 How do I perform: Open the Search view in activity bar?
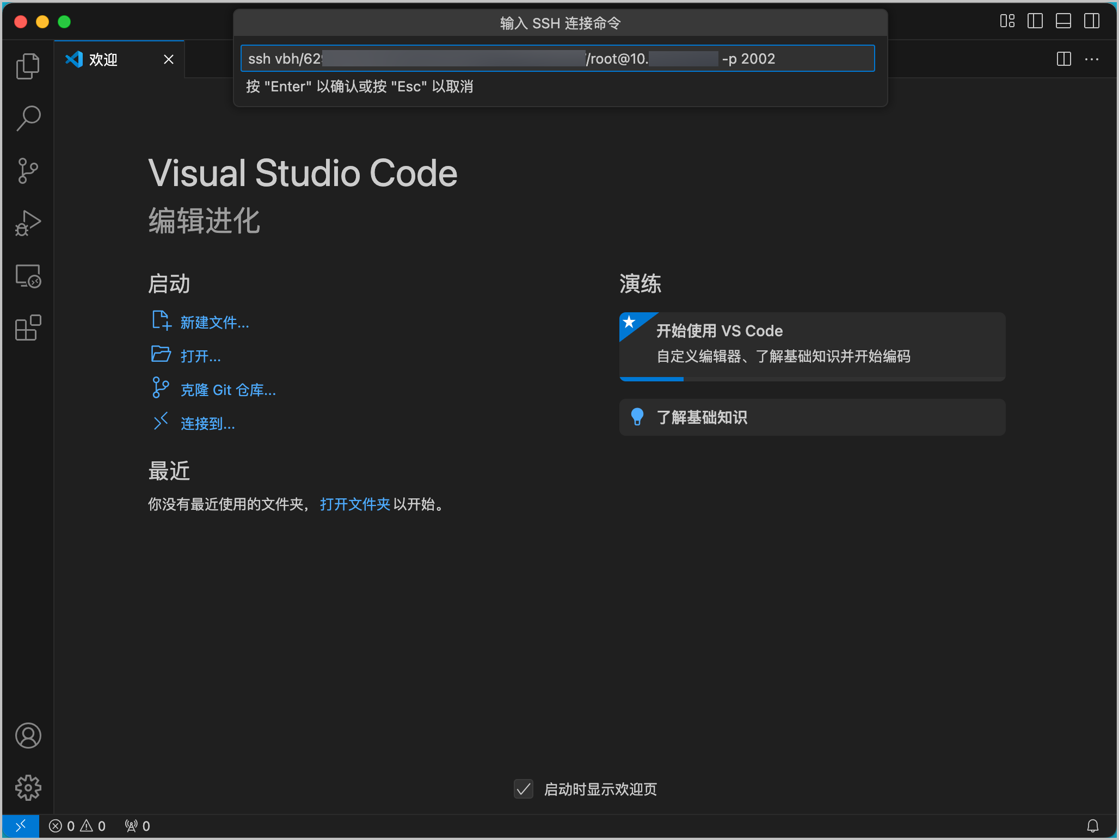(x=28, y=118)
